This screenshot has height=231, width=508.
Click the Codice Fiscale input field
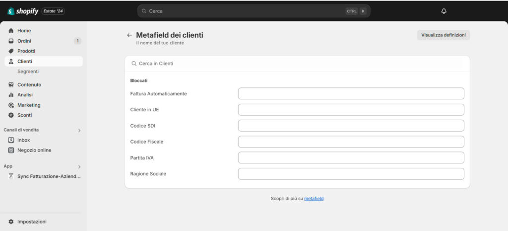tap(351, 142)
